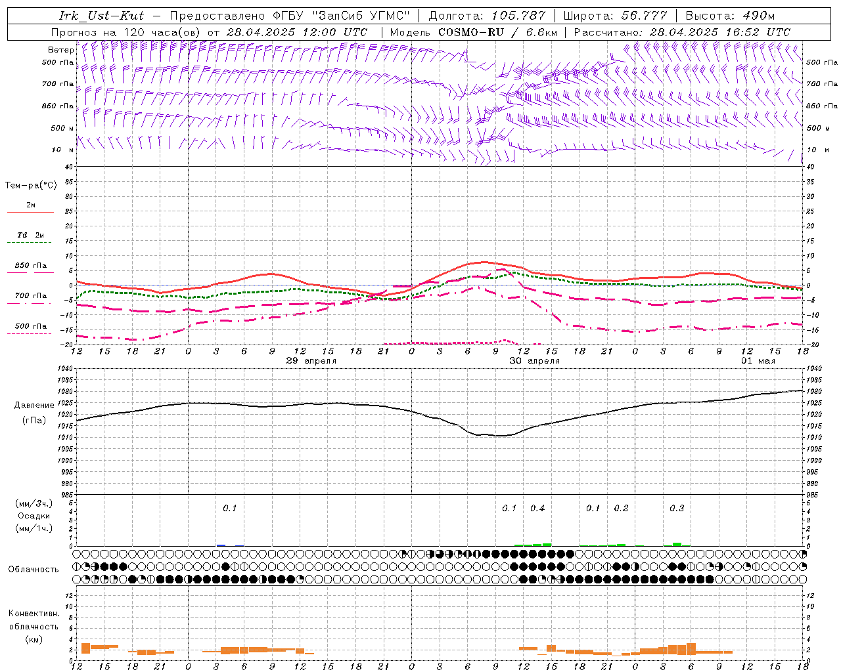The width and height of the screenshot is (841, 672).
Task: Select the model name "COSMO-RU / 6.6км"
Action: pos(497,32)
